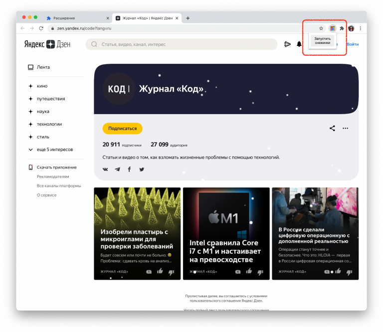Open the Chrome extensions puzzle icon
The width and height of the screenshot is (383, 332).
(x=342, y=28)
